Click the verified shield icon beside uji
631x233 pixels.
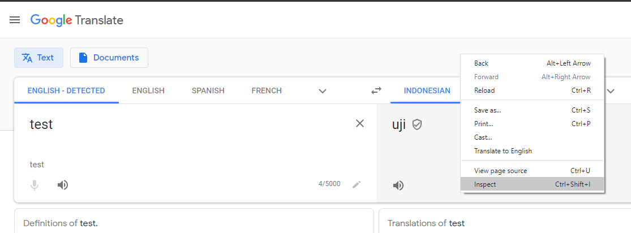click(x=417, y=125)
